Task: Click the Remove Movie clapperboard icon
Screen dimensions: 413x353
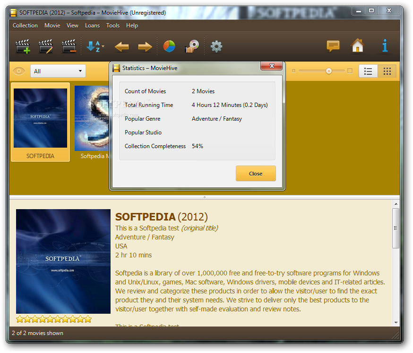Action: tap(69, 46)
